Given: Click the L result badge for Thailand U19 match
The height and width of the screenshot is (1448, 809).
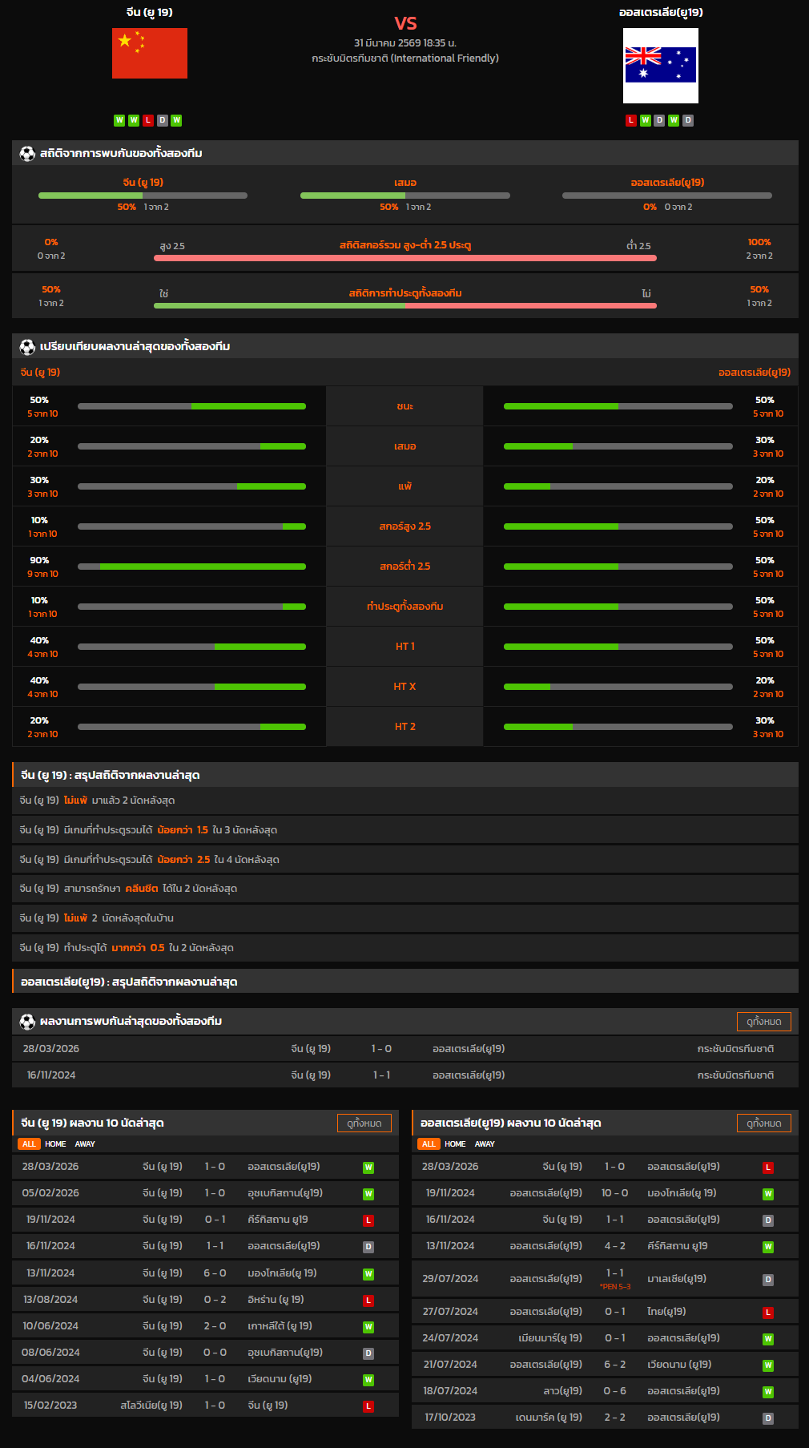Looking at the screenshot, I should pos(767,1313).
